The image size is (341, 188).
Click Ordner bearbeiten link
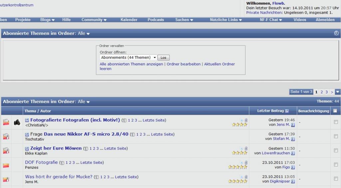pos(183,64)
